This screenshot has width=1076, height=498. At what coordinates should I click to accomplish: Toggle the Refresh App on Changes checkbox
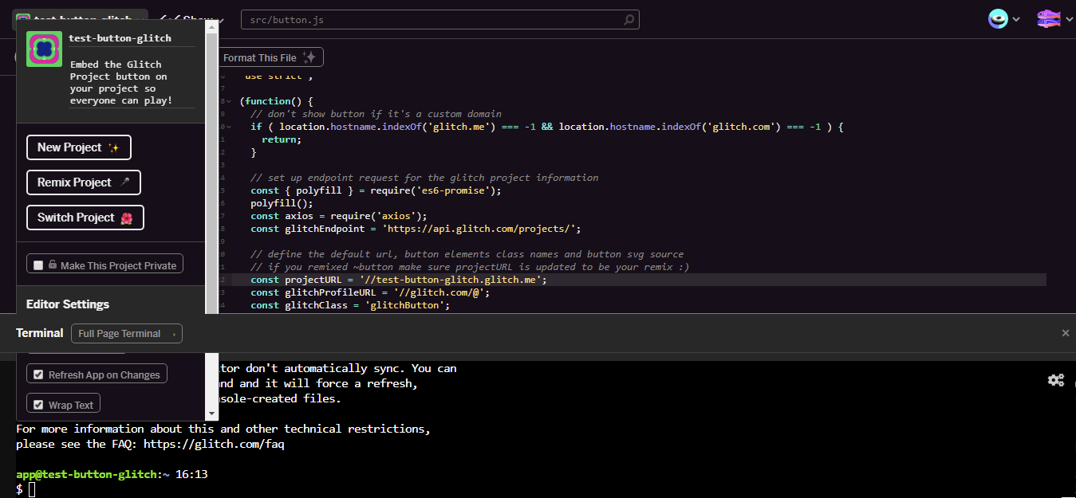click(x=38, y=374)
